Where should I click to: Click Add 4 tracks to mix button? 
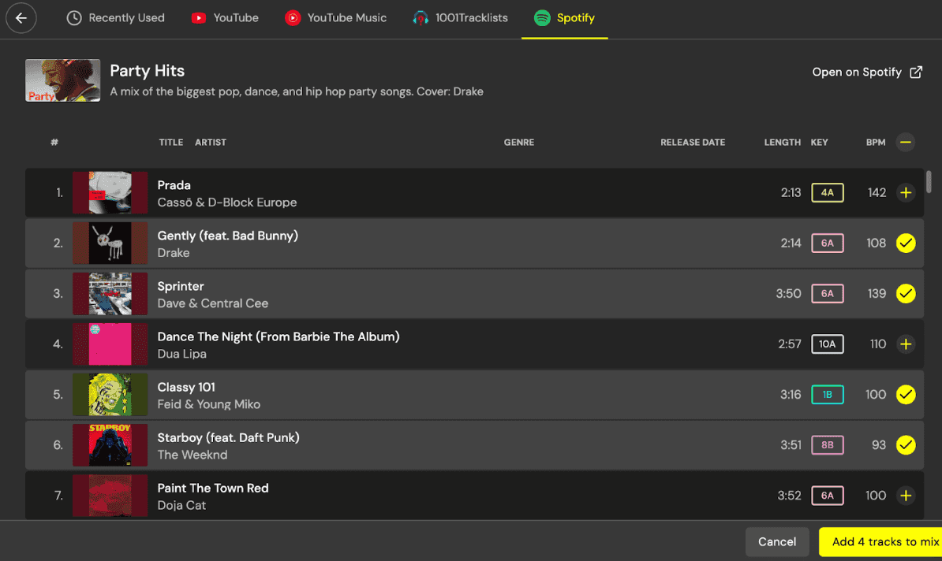[x=882, y=542]
